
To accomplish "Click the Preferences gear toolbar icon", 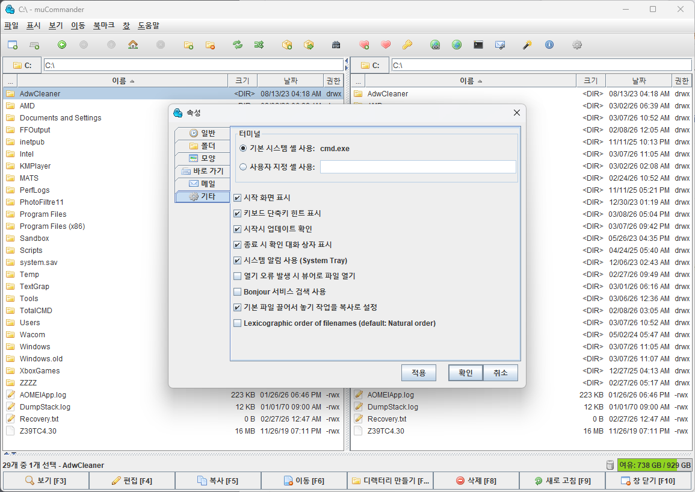I will click(x=576, y=45).
